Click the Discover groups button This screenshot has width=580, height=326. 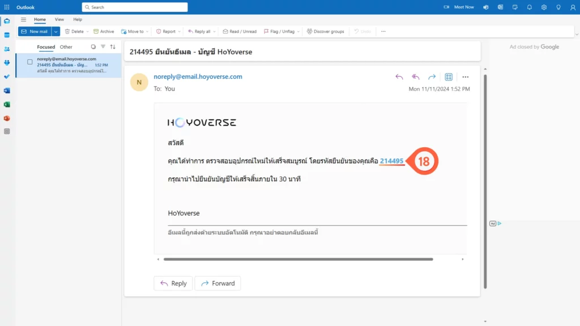pos(326,32)
